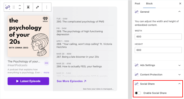
Task: Click the pencil edit URL icon
Action: (x=37, y=7)
